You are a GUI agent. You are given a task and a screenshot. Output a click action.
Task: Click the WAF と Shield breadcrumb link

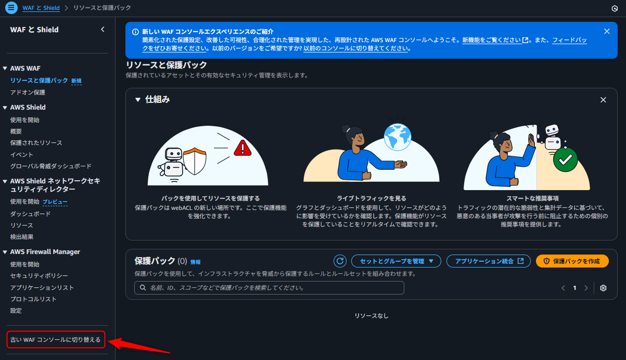point(41,8)
